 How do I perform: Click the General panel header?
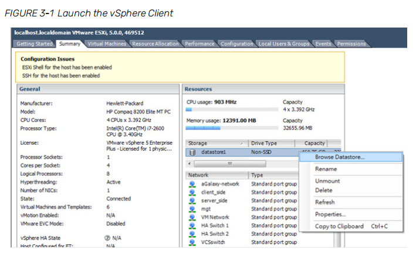point(98,89)
